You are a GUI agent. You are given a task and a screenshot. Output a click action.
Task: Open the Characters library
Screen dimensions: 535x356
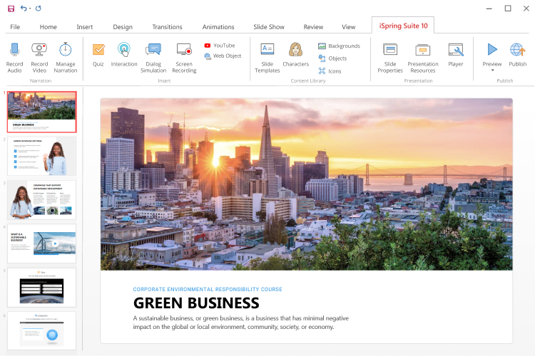point(295,55)
